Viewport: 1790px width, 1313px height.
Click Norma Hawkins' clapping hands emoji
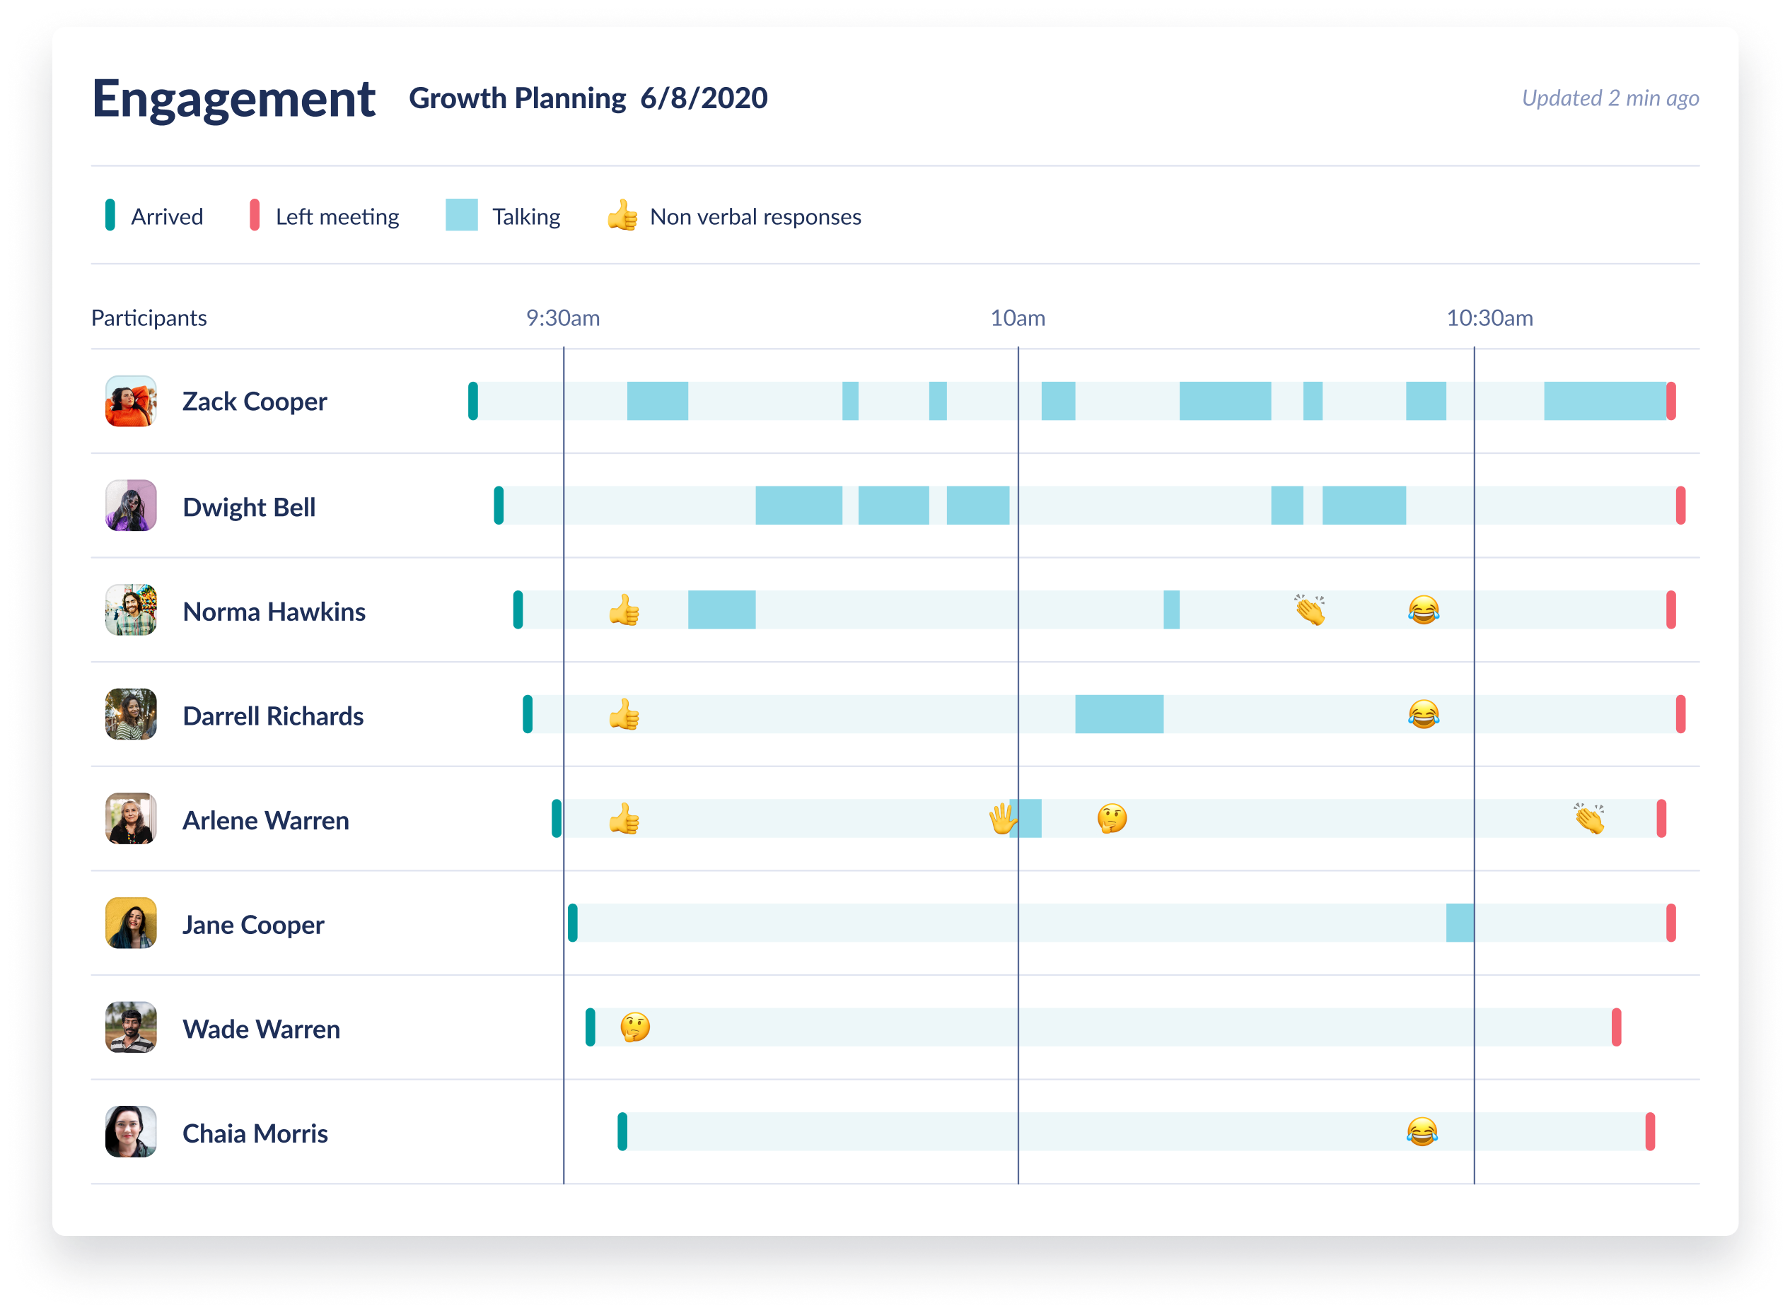pyautogui.click(x=1310, y=609)
